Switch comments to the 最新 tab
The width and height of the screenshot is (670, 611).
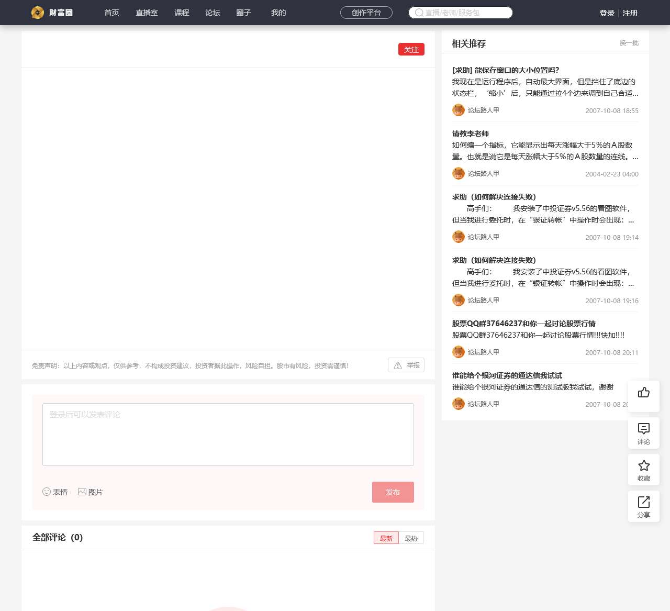click(386, 538)
